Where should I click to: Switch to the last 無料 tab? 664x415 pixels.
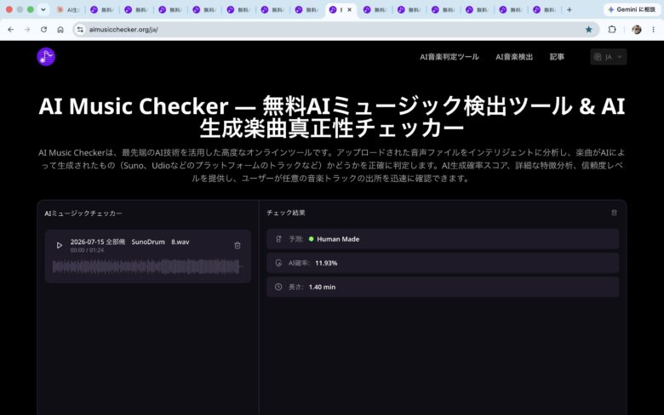(x=545, y=9)
